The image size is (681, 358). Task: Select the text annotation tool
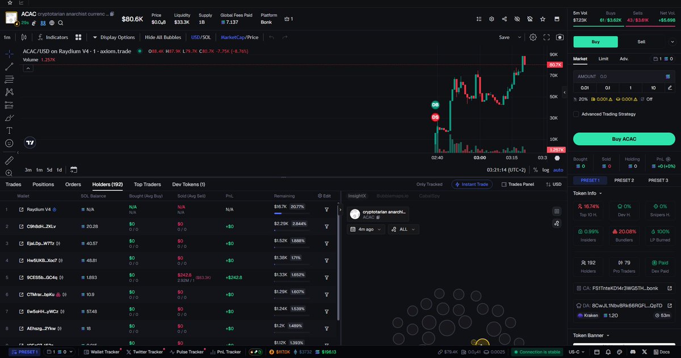point(9,130)
